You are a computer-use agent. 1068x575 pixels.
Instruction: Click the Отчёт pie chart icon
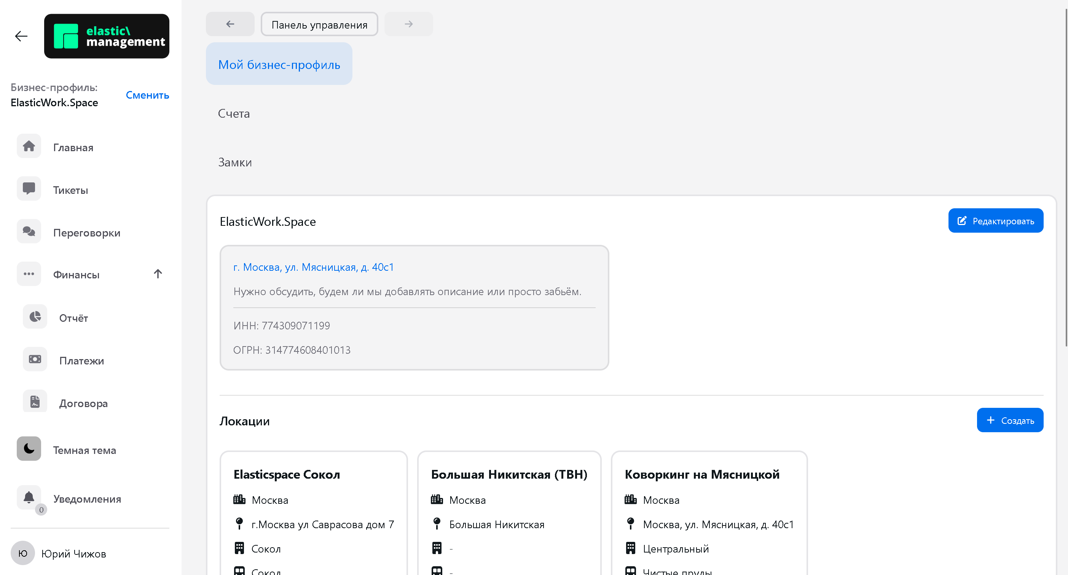point(35,317)
